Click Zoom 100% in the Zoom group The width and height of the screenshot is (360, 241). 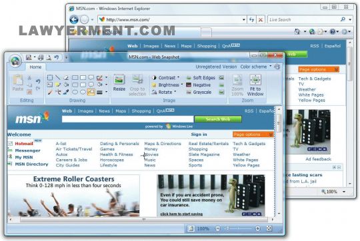pos(237,85)
